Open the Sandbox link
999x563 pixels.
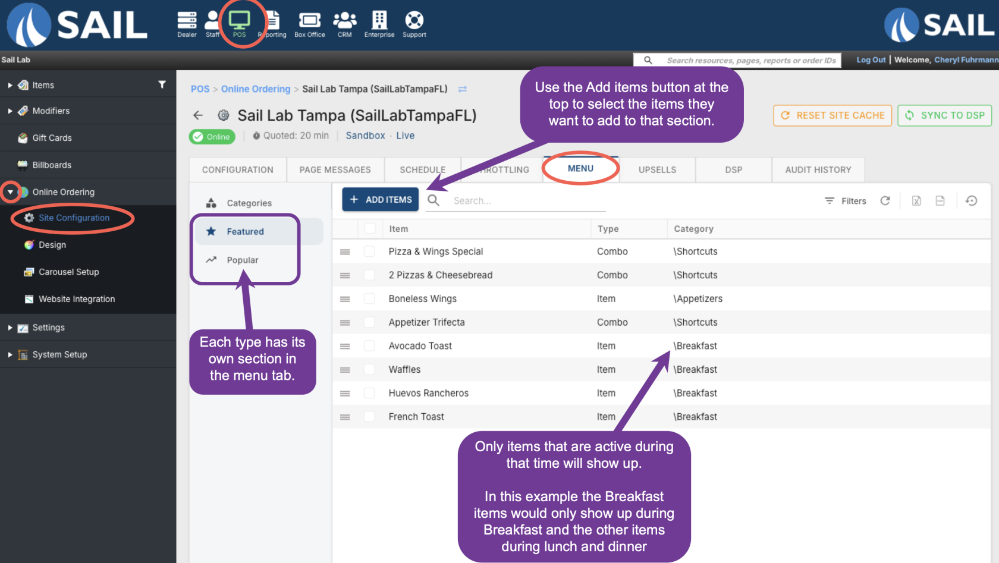coord(366,136)
